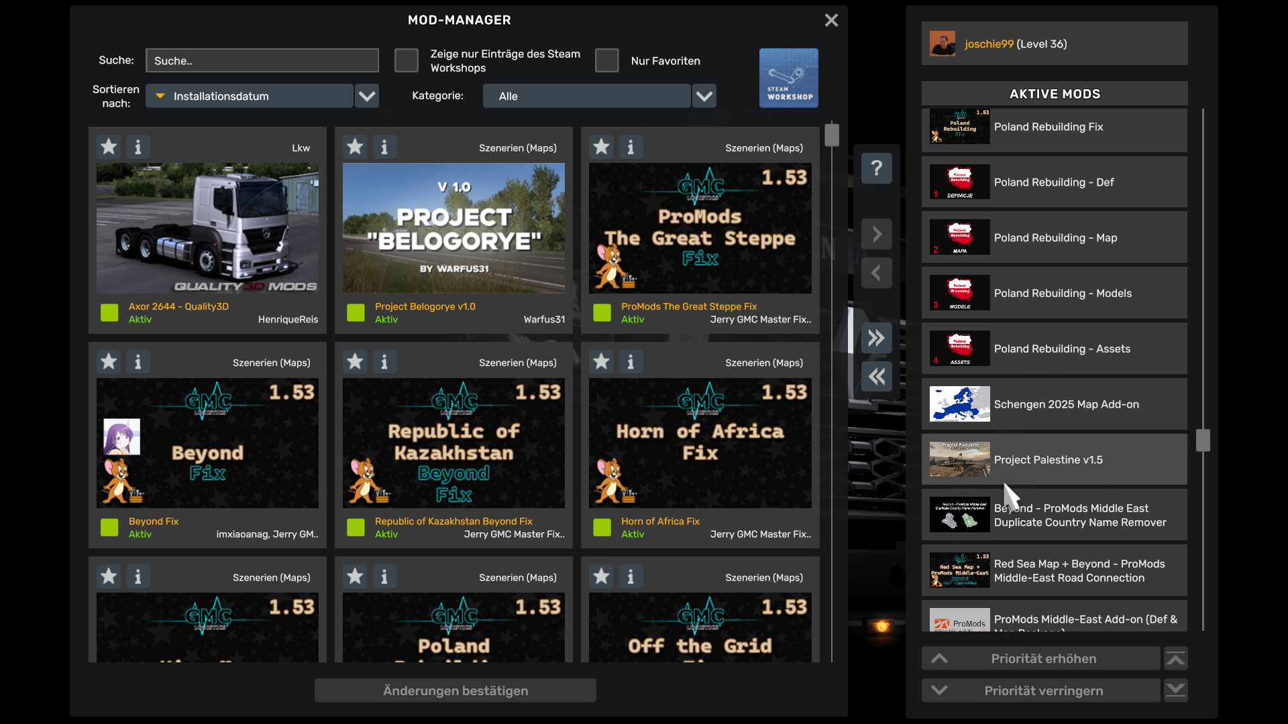Viewport: 1288px width, 724px height.
Task: Select Poland Rebuilding - Map entry
Action: coord(1055,238)
